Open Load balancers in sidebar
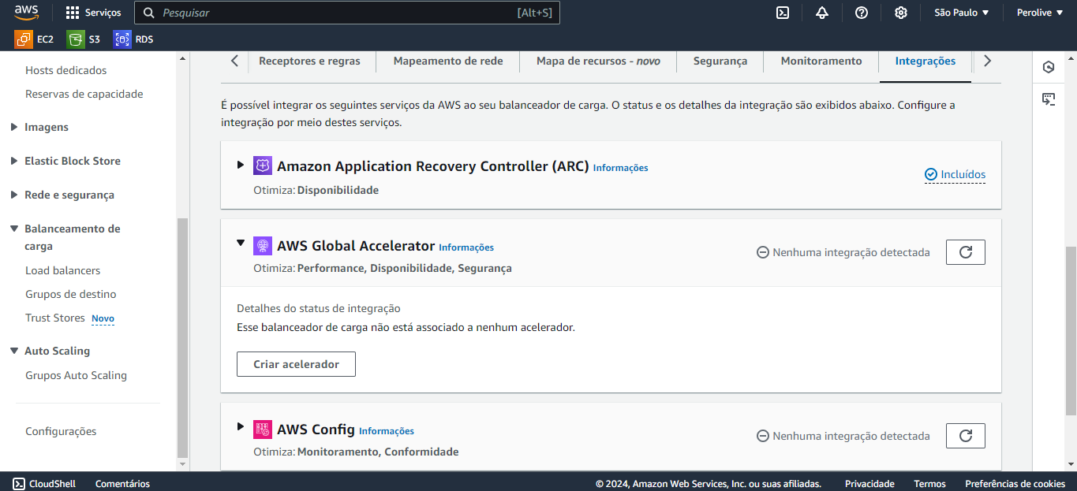Viewport: 1077px width, 491px height. 63,270
